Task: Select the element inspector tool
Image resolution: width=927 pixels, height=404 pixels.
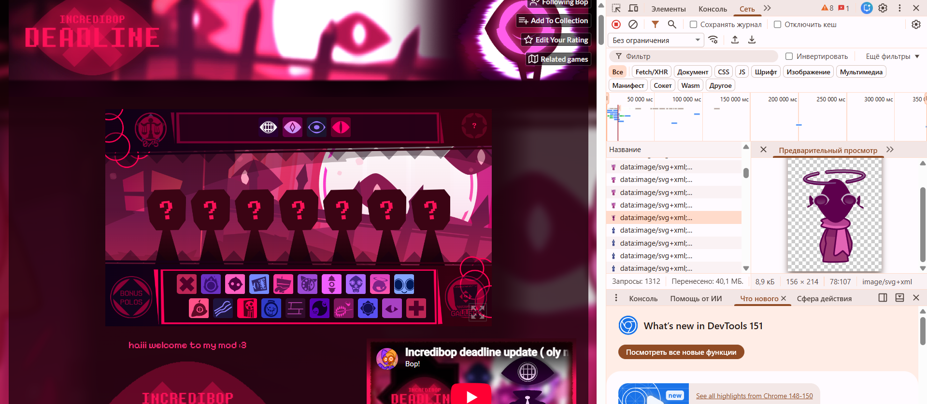Action: [x=616, y=8]
